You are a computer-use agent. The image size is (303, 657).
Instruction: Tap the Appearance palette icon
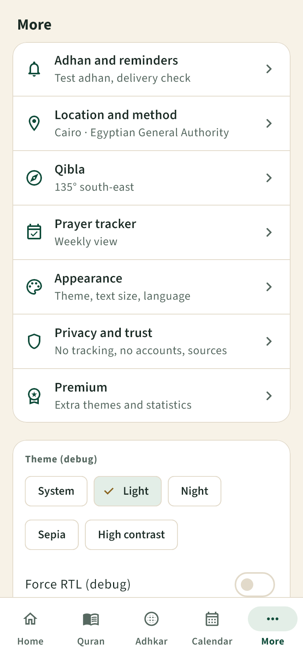[34, 287]
